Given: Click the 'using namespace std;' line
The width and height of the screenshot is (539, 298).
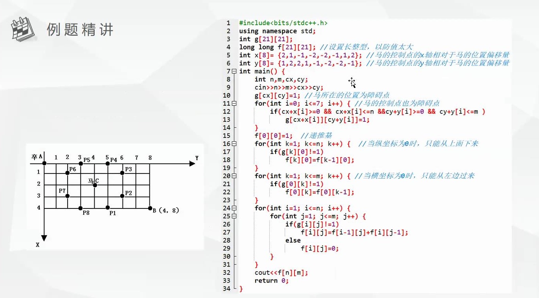Looking at the screenshot, I should [x=277, y=31].
